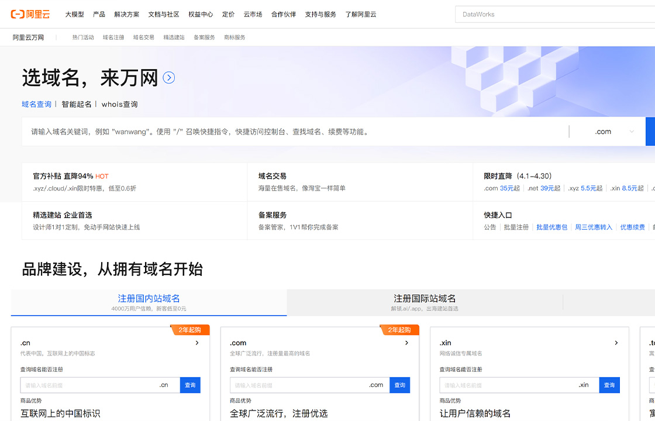Open the 域名交易 card in hero grid

coord(360,182)
